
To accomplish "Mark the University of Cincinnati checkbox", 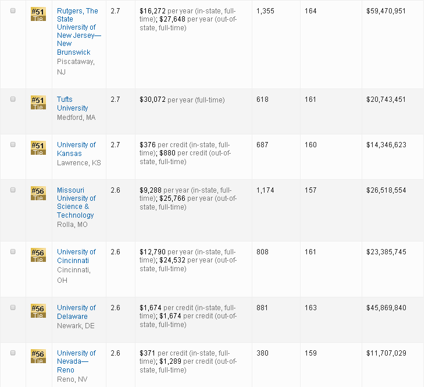I will (13, 252).
